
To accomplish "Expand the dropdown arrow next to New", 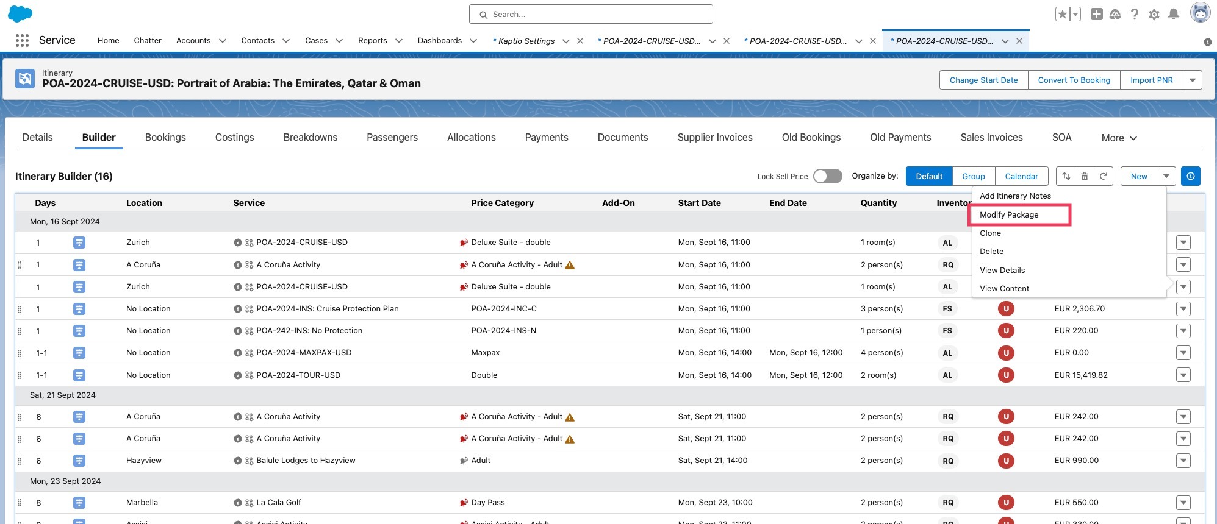I will tap(1166, 176).
